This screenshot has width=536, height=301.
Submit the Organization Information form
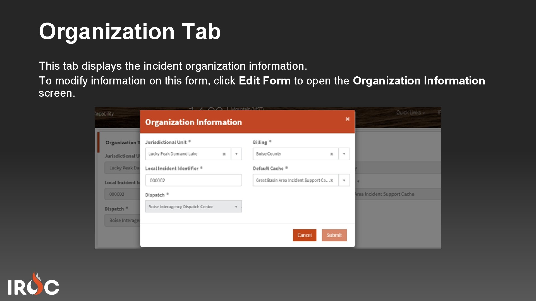[x=334, y=235]
